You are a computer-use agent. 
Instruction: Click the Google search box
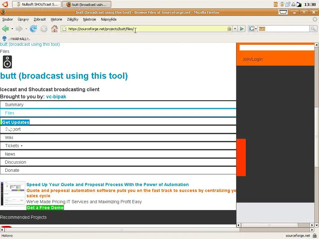pyautogui.click(x=283, y=29)
